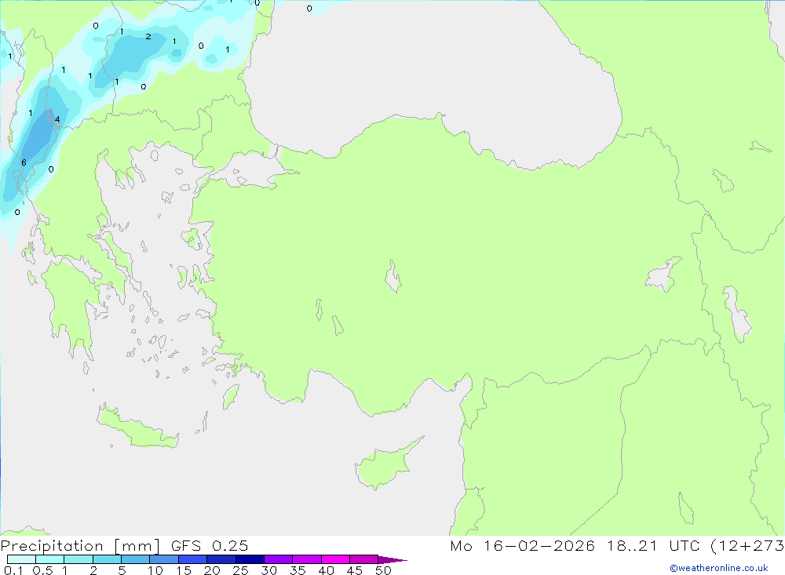Click the map precipitation value '6'

pyautogui.click(x=24, y=162)
